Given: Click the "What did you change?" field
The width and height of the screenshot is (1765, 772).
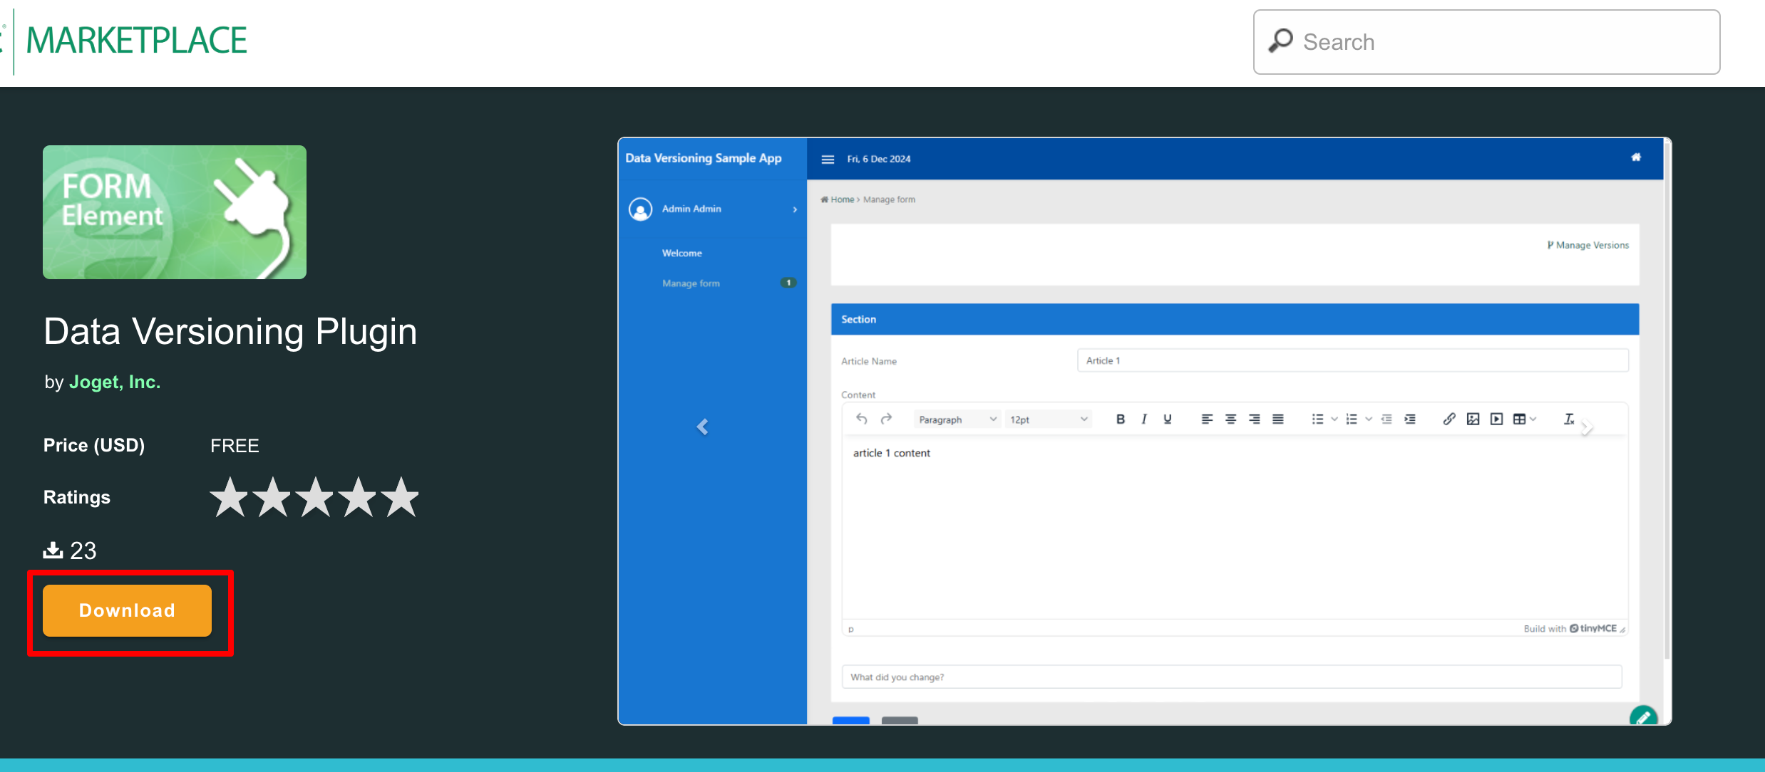Looking at the screenshot, I should [1232, 677].
